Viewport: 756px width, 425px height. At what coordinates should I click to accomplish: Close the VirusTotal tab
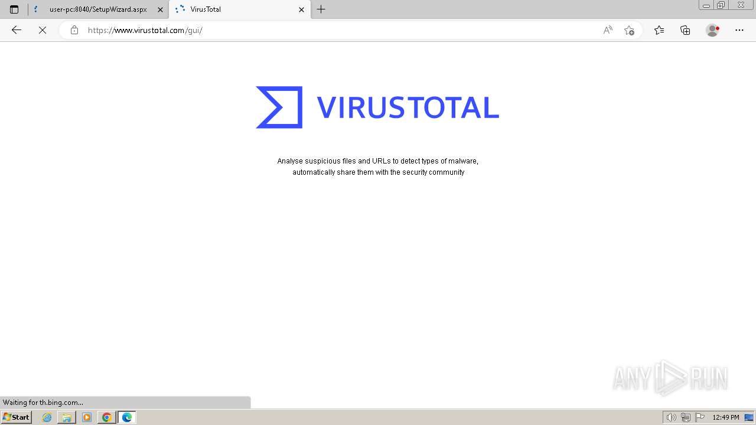tap(301, 9)
